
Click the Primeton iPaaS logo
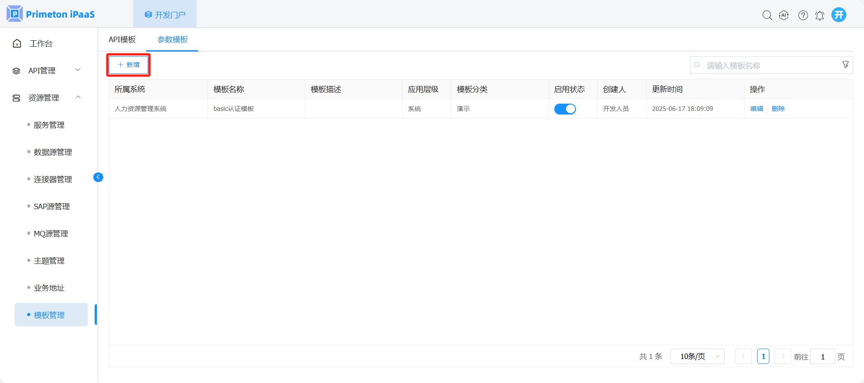point(50,14)
